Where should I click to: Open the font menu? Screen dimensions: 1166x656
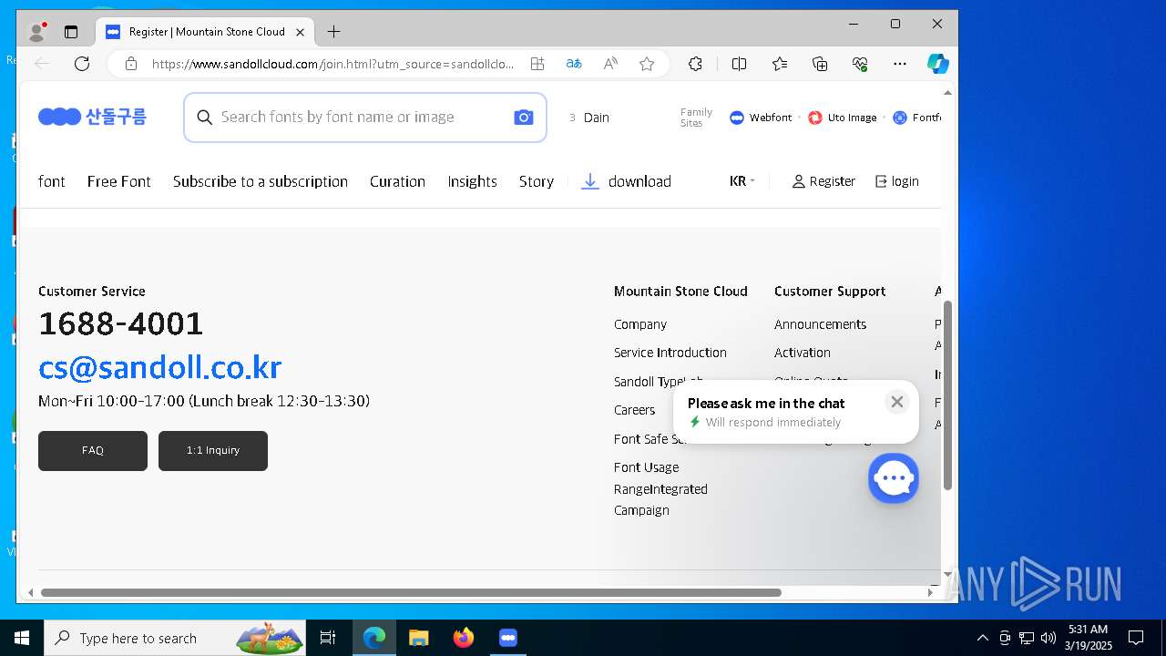click(52, 181)
